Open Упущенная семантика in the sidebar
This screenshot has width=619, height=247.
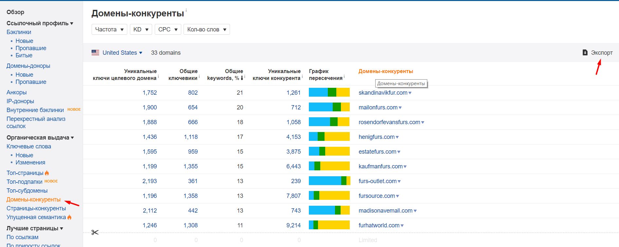point(36,217)
